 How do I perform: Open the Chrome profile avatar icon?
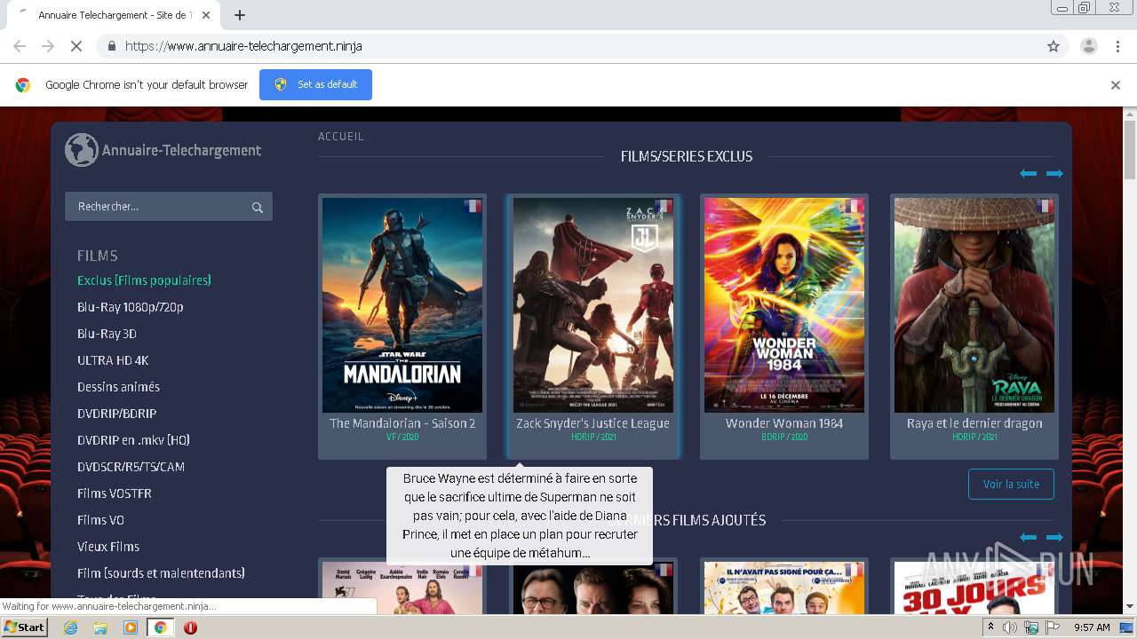click(x=1088, y=46)
